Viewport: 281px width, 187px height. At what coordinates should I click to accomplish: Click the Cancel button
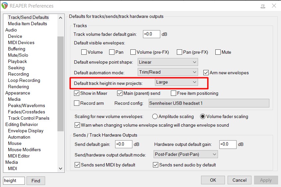[240, 180]
